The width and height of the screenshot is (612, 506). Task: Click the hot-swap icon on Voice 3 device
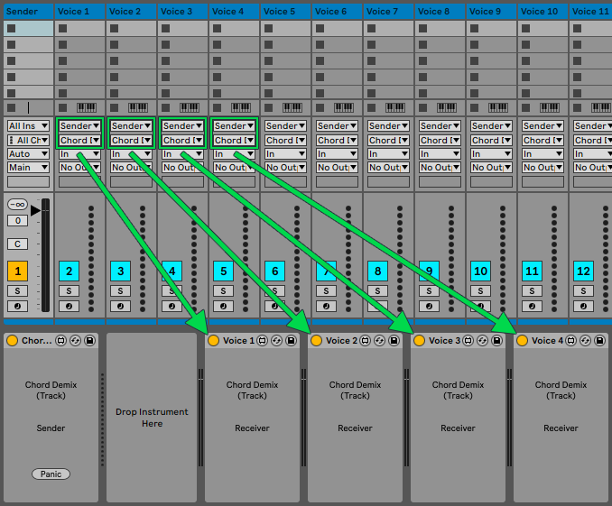pyautogui.click(x=482, y=341)
